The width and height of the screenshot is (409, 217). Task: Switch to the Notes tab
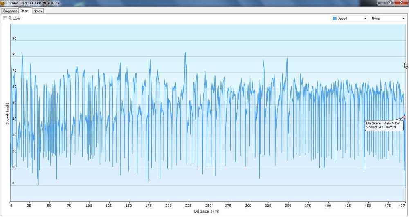coord(38,11)
